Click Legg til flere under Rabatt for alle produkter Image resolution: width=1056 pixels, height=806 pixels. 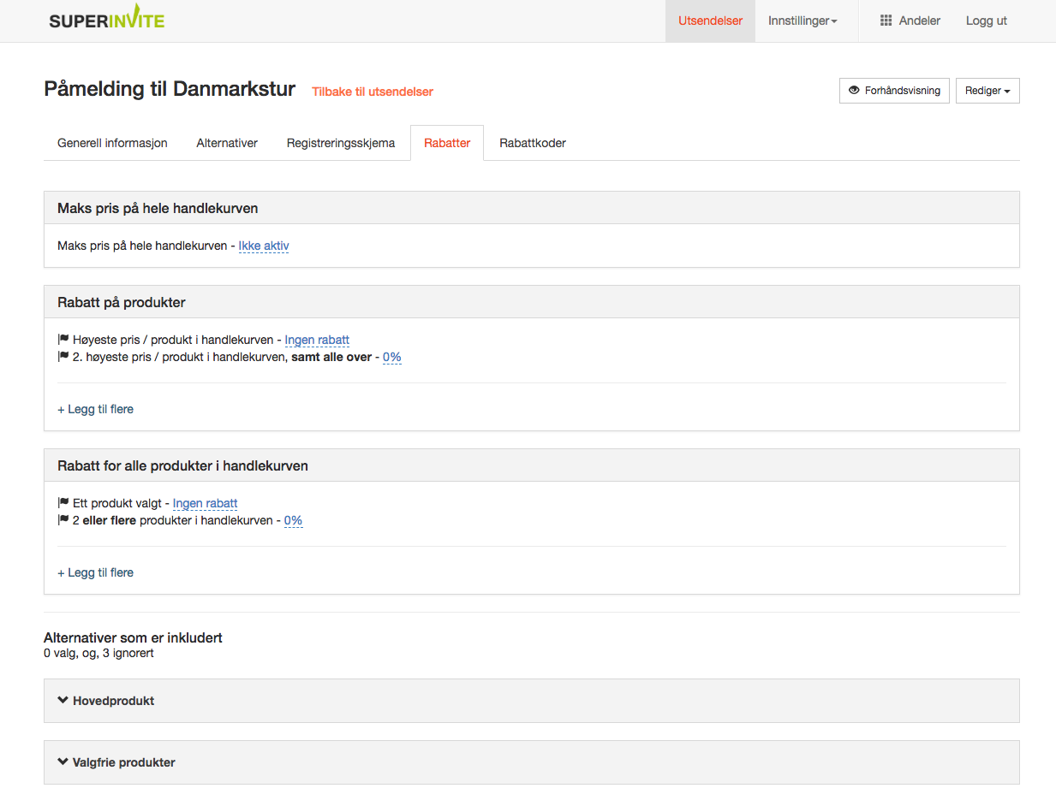pos(96,572)
